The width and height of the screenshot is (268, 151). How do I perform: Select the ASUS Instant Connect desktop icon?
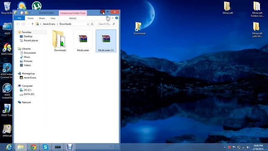7,71
